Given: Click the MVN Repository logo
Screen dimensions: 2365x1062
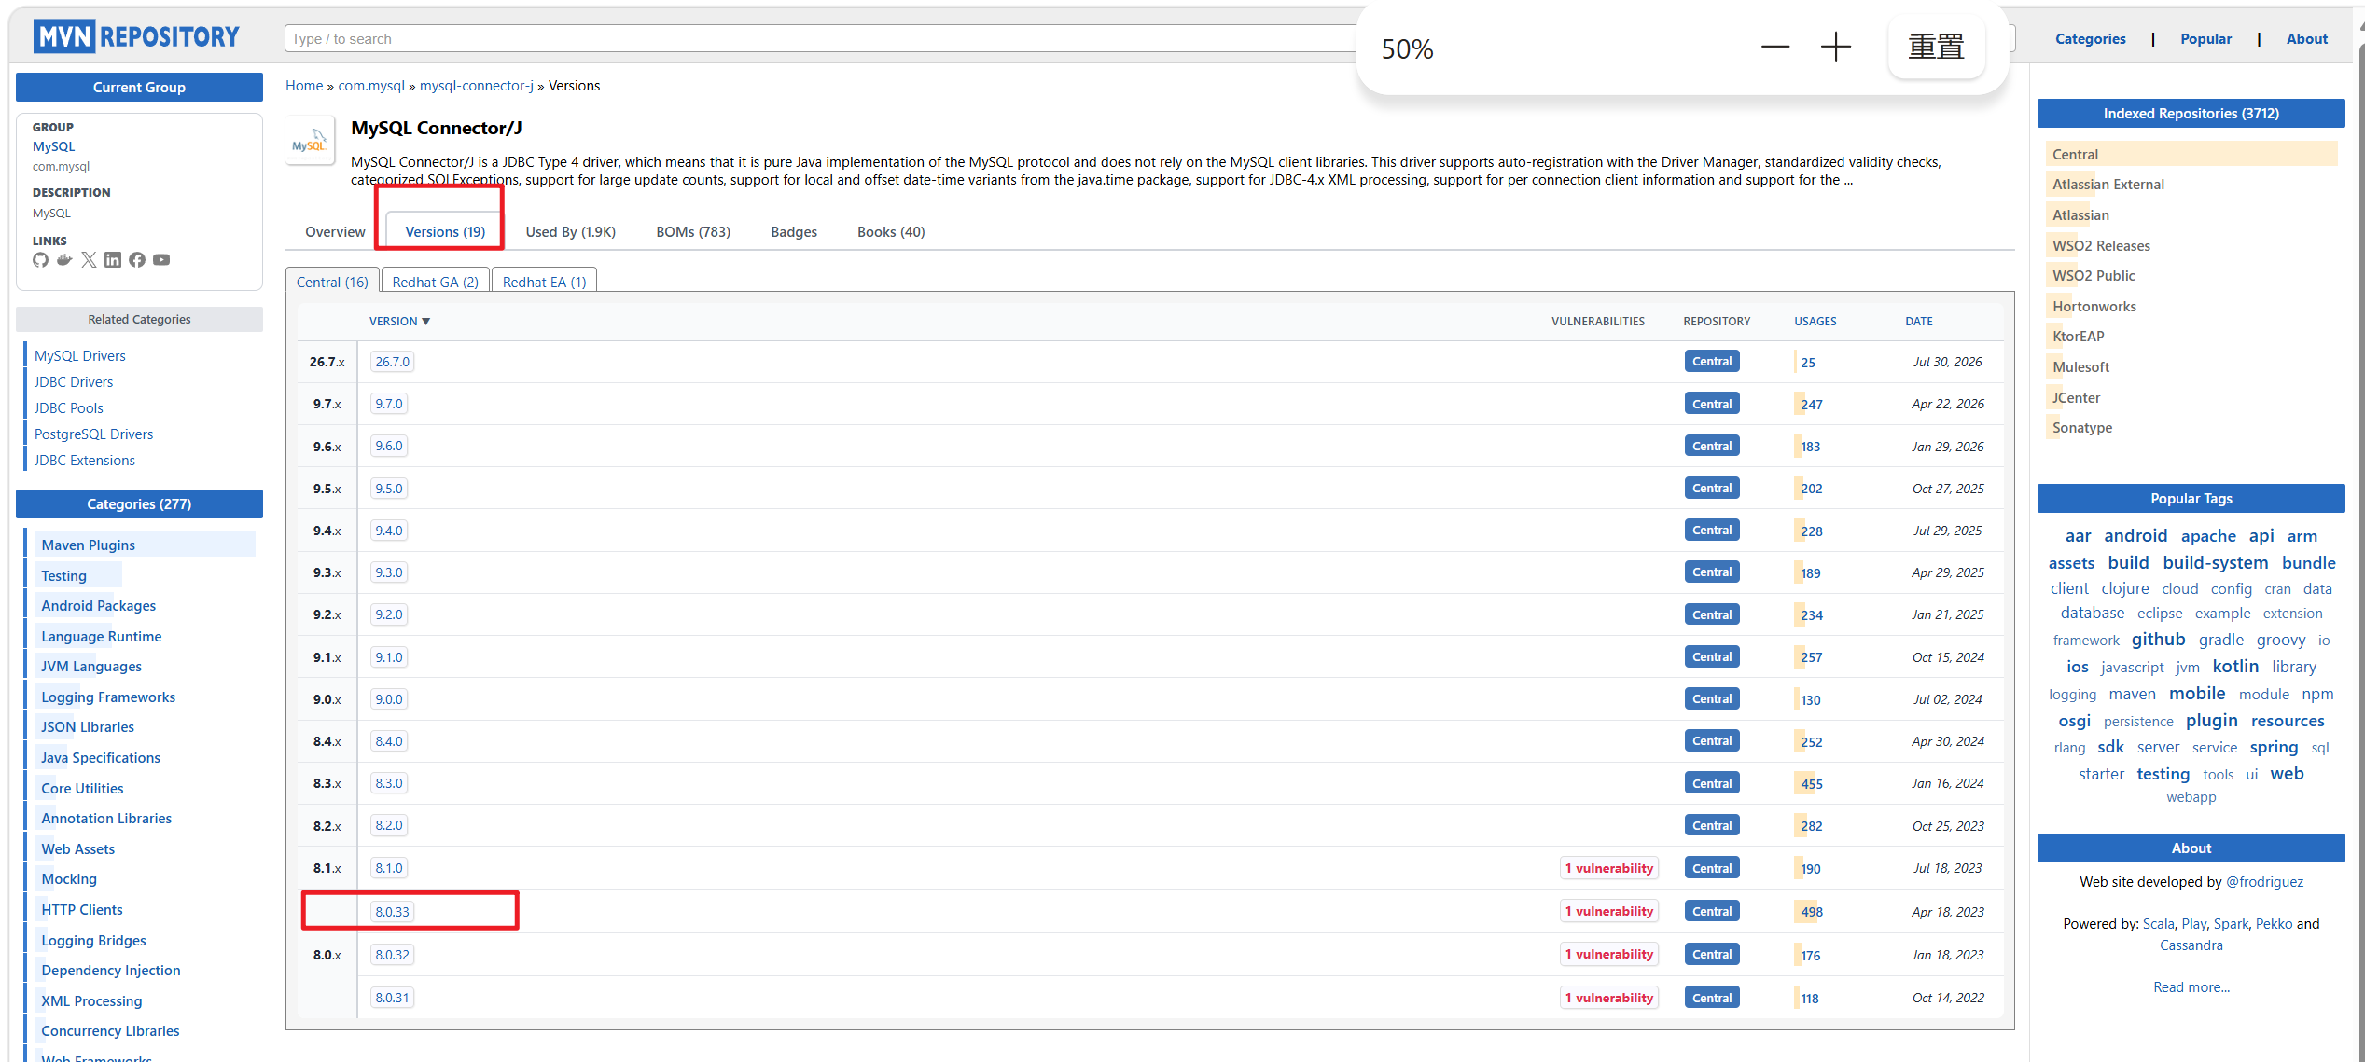Looking at the screenshot, I should point(137,37).
